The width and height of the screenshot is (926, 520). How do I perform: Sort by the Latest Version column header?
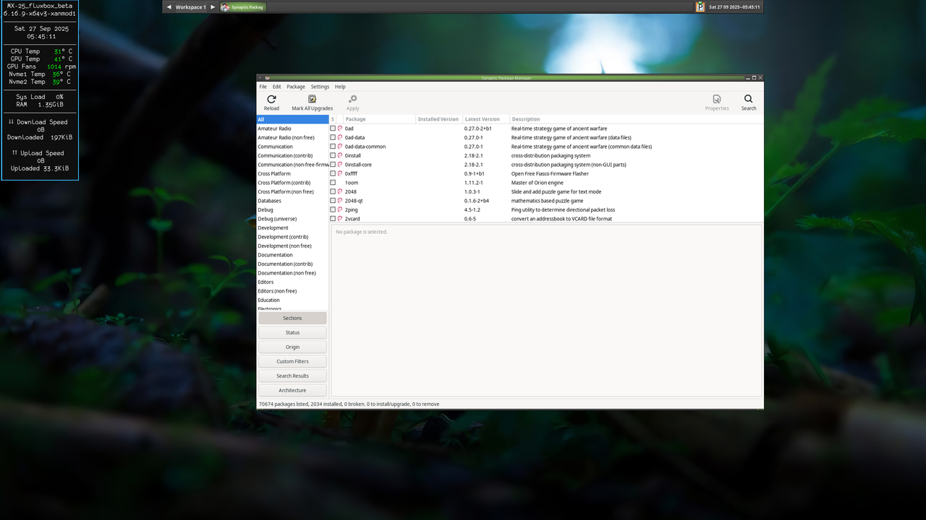(x=486, y=119)
